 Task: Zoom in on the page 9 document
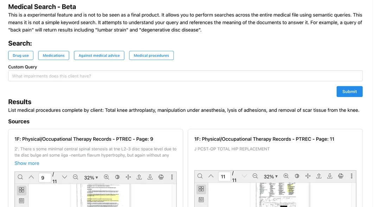pyautogui.click(x=106, y=177)
